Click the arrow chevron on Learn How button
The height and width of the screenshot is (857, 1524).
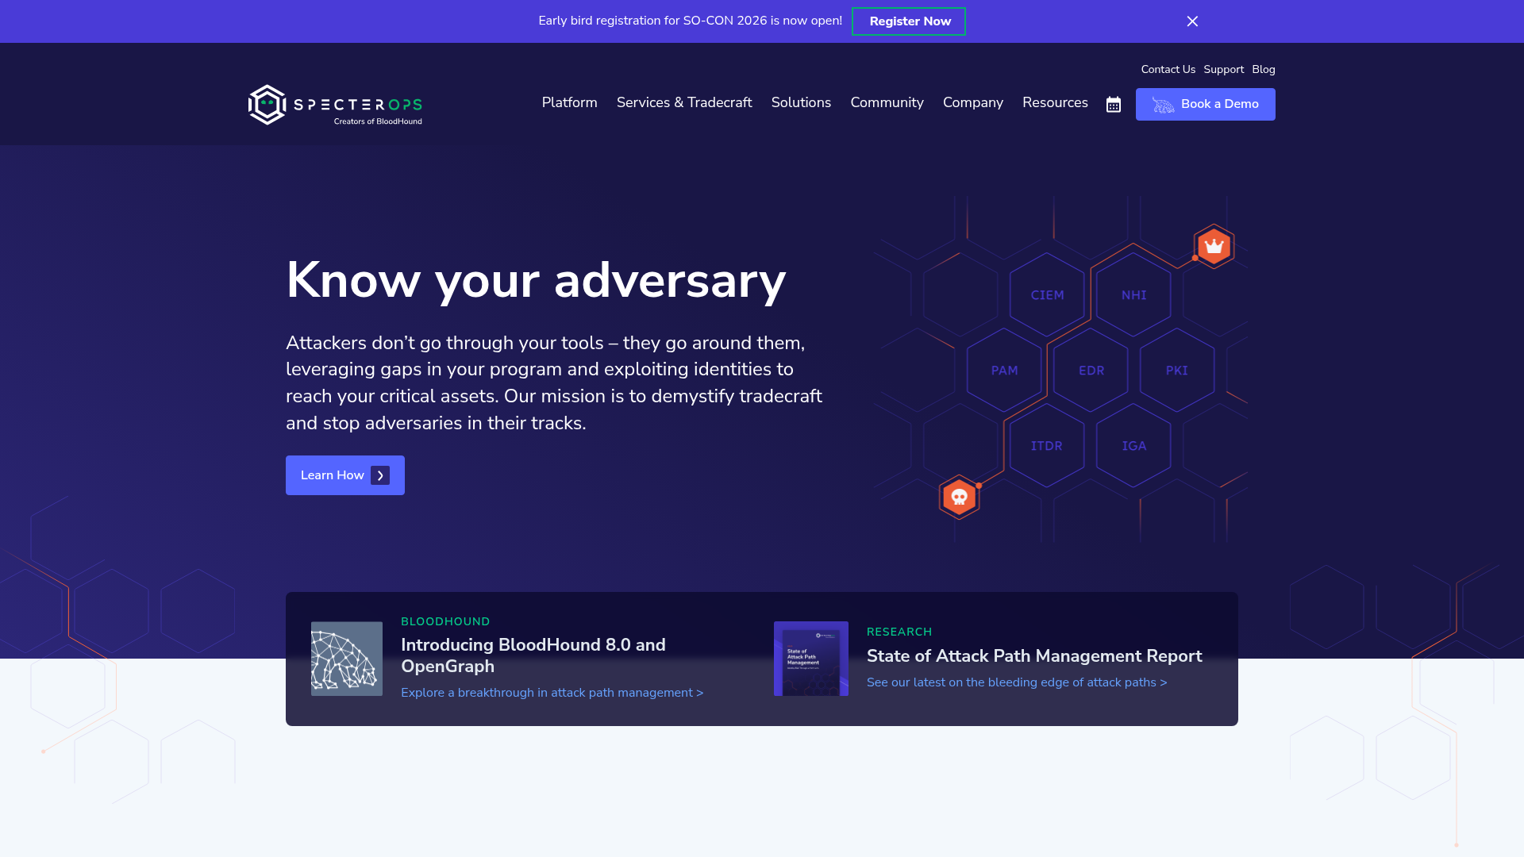[x=380, y=475]
